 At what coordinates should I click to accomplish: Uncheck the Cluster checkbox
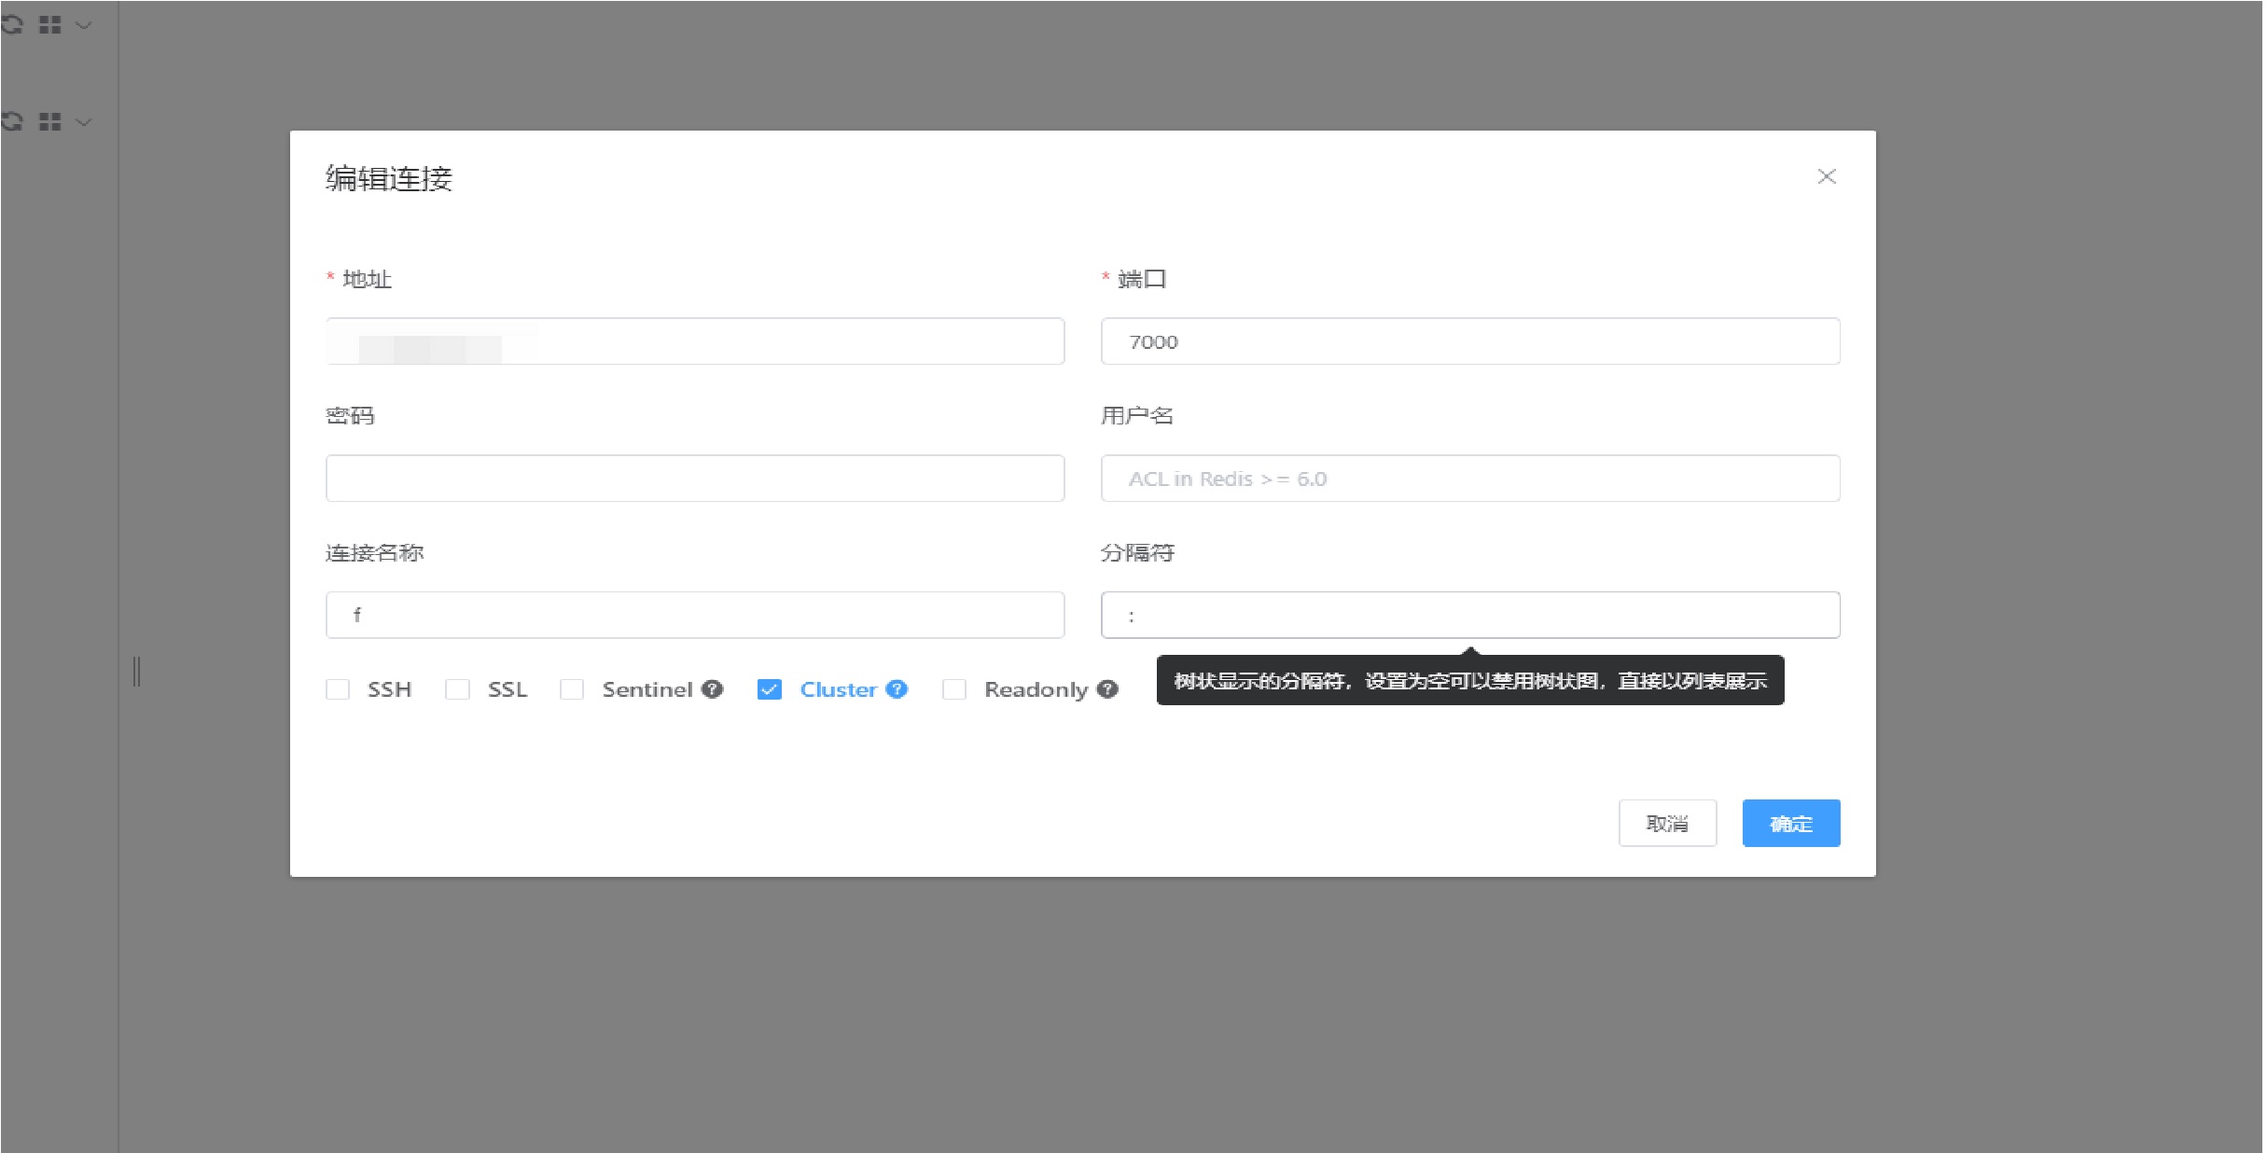(x=769, y=689)
